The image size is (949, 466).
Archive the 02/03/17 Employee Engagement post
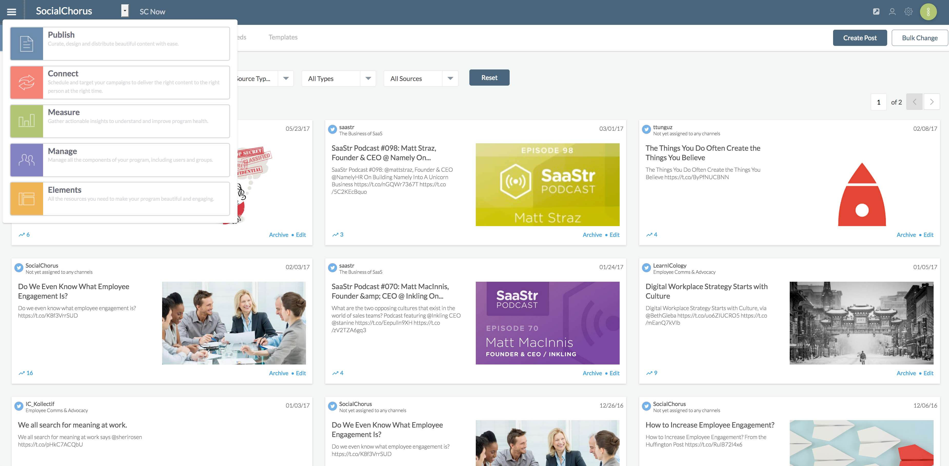click(279, 373)
